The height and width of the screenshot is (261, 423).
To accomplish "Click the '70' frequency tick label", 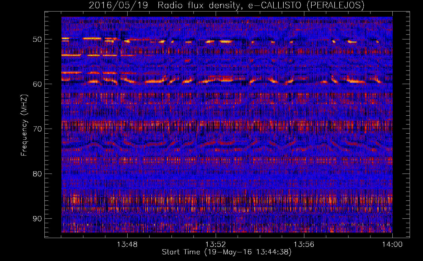I will tap(37, 129).
